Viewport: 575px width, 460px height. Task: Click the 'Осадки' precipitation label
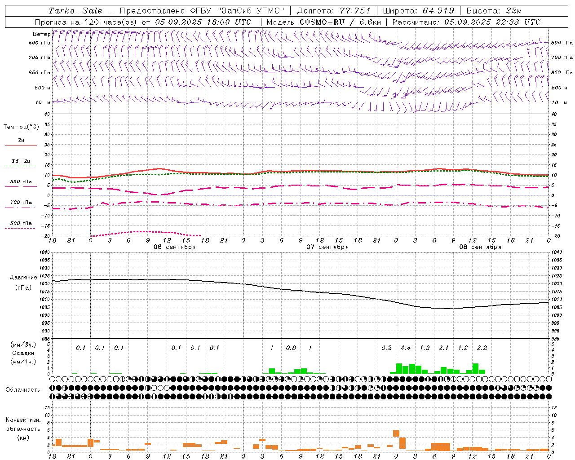click(22, 354)
